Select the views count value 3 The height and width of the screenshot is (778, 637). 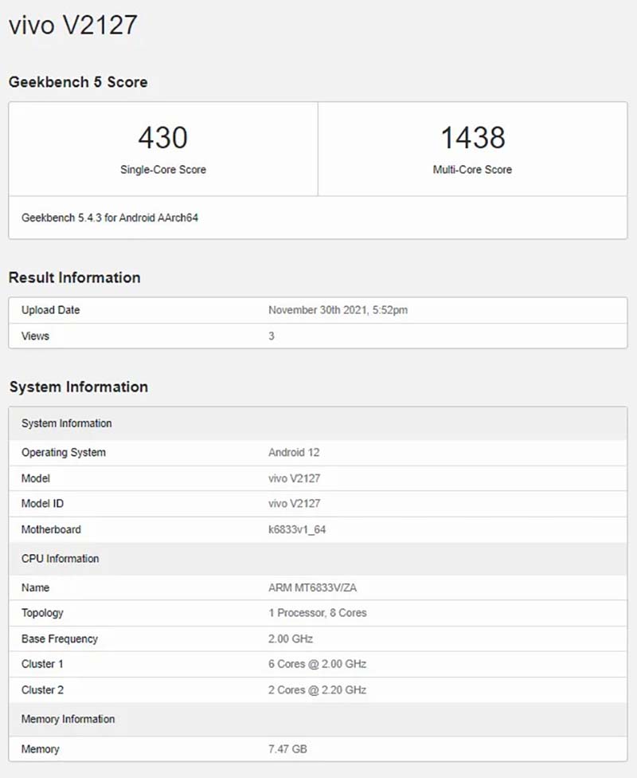272,336
